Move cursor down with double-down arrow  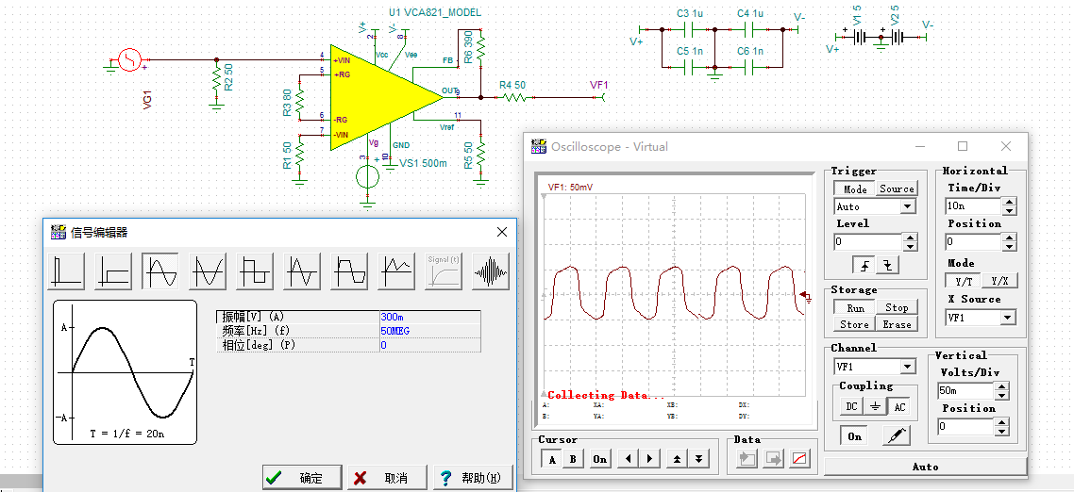click(x=698, y=459)
